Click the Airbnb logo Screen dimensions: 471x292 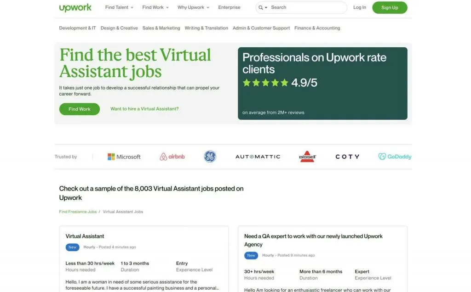[172, 157]
